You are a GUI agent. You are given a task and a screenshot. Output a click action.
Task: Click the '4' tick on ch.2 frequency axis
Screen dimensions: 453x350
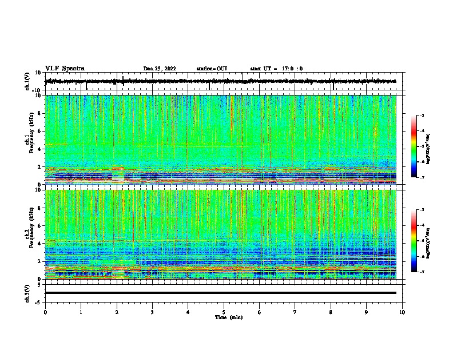click(x=40, y=244)
